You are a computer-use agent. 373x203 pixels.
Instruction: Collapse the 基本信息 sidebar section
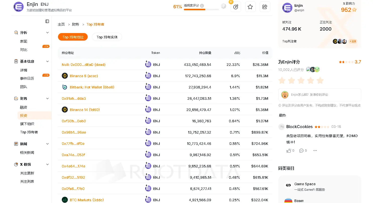point(47,61)
